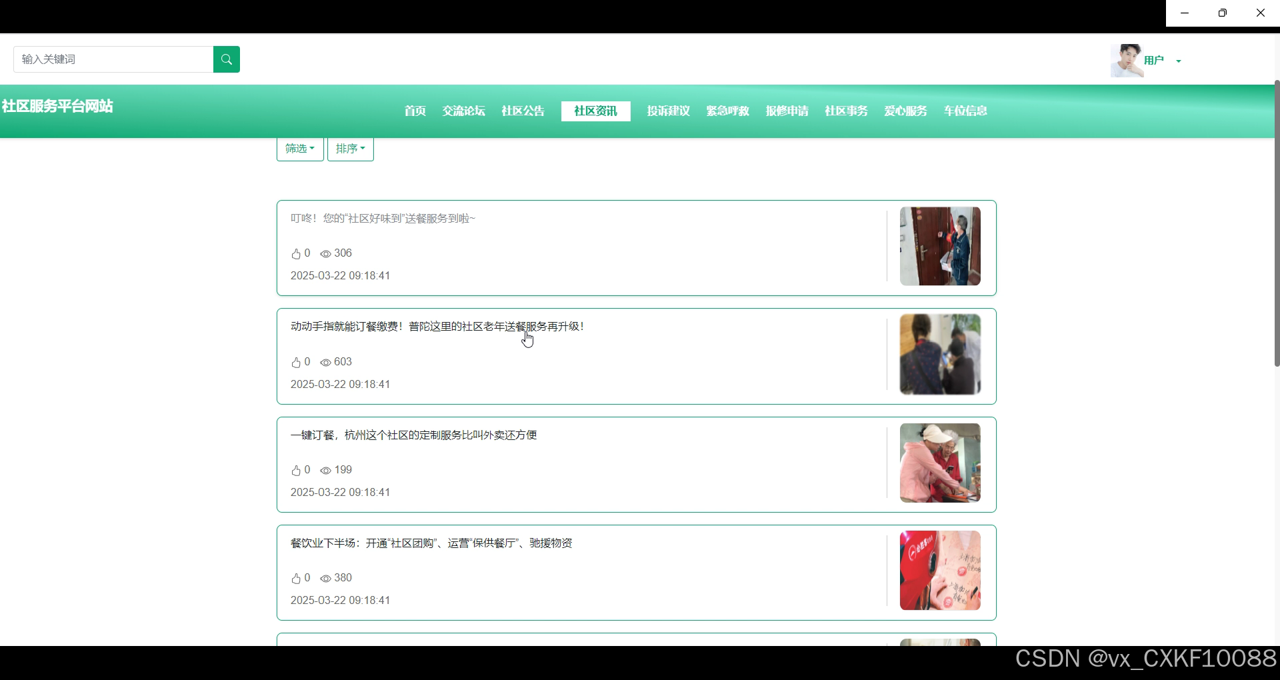
Task: Open the 社区事务 navigation item
Action: click(847, 111)
